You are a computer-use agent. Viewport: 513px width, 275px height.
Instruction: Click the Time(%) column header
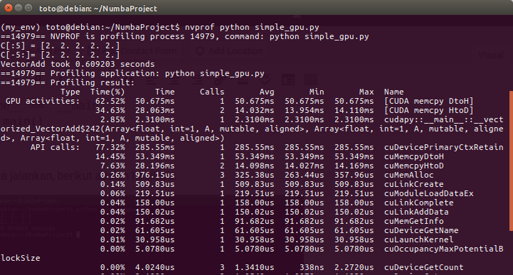[x=107, y=92]
